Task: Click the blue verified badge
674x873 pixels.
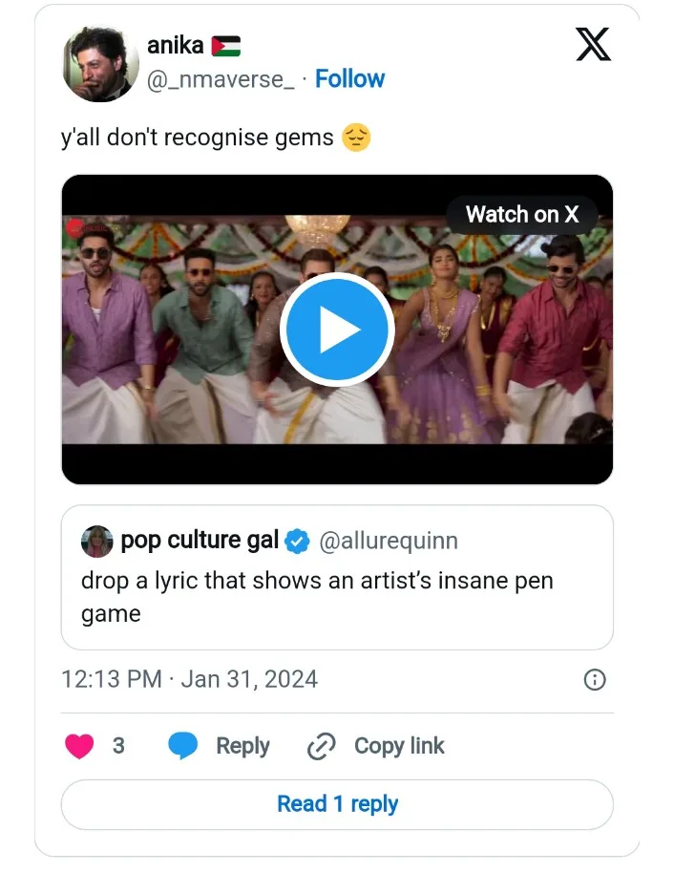Action: pyautogui.click(x=299, y=542)
